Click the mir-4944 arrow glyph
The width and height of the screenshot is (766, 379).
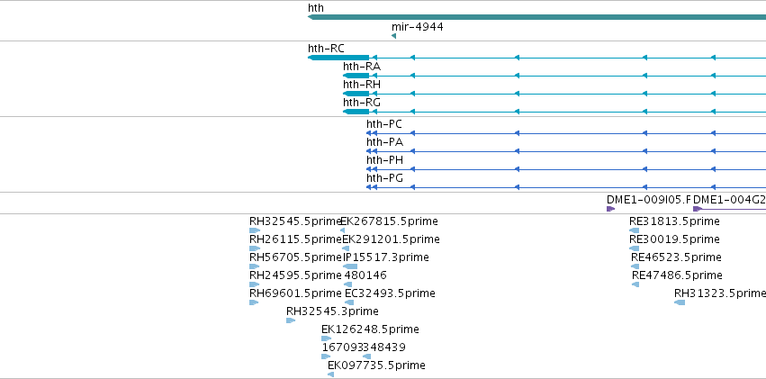(x=393, y=36)
